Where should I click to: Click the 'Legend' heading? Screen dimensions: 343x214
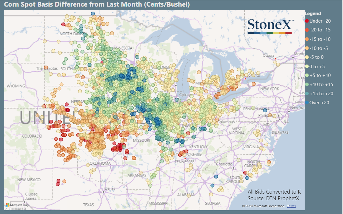pos(313,14)
